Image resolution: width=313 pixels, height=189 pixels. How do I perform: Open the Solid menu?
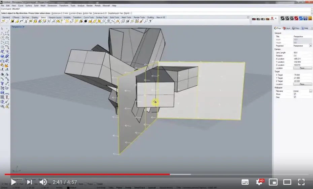coord(36,6)
